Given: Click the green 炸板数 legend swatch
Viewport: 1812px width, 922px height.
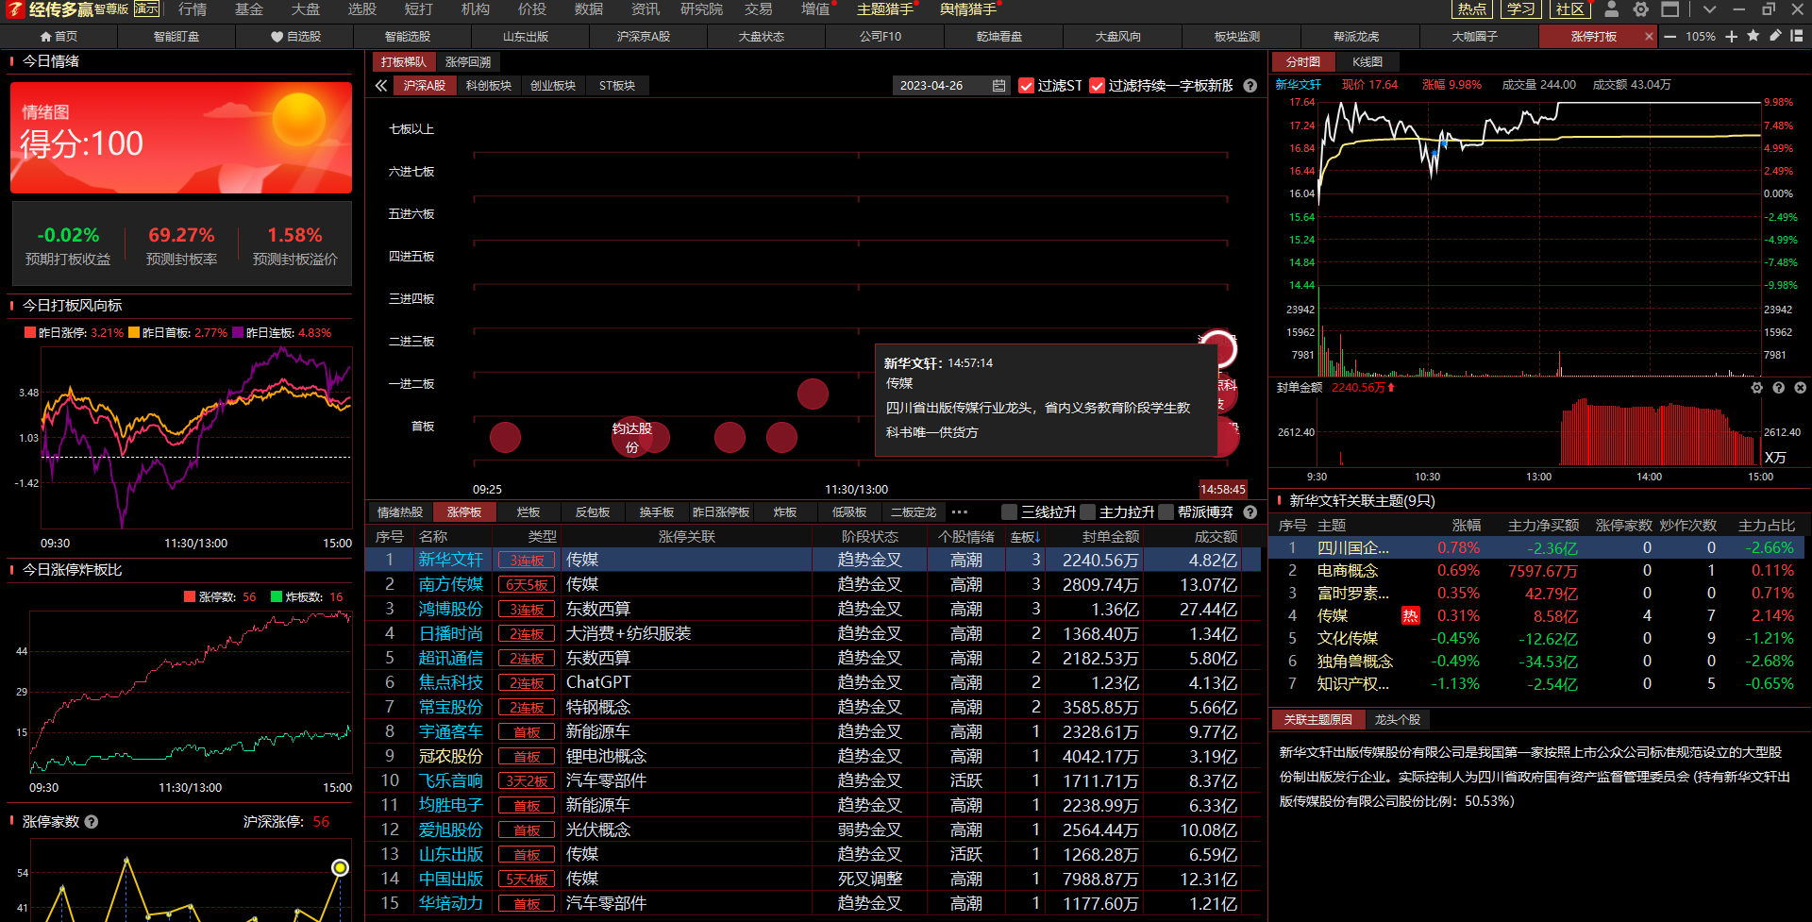Looking at the screenshot, I should pyautogui.click(x=277, y=596).
